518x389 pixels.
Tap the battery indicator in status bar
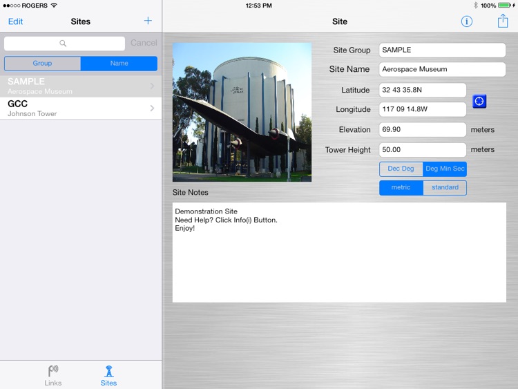coord(504,6)
